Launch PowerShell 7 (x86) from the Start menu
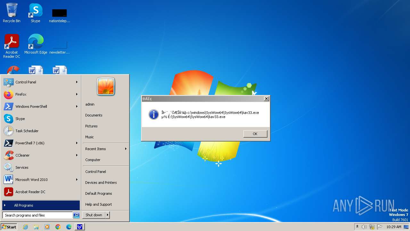The width and height of the screenshot is (410, 231). click(41, 143)
